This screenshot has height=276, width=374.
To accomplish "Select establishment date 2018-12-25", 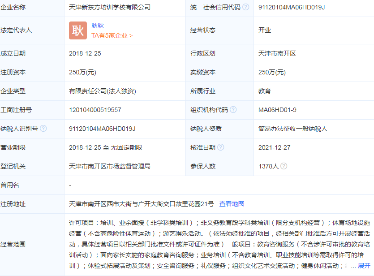I will [85, 53].
